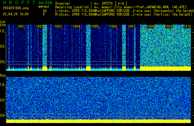Click the 1802 time marker
194x126 pixels.
pyautogui.click(x=39, y=26)
